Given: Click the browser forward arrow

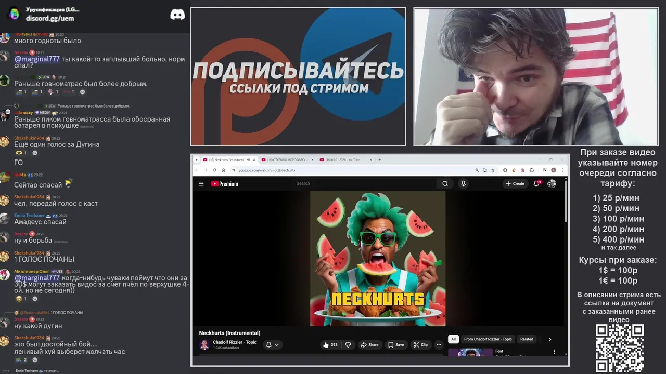Looking at the screenshot, I should (206, 170).
